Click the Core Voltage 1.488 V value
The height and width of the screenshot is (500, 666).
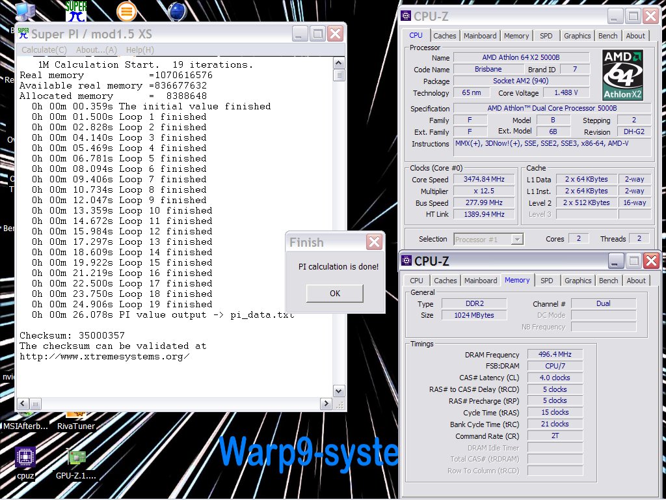pos(566,92)
